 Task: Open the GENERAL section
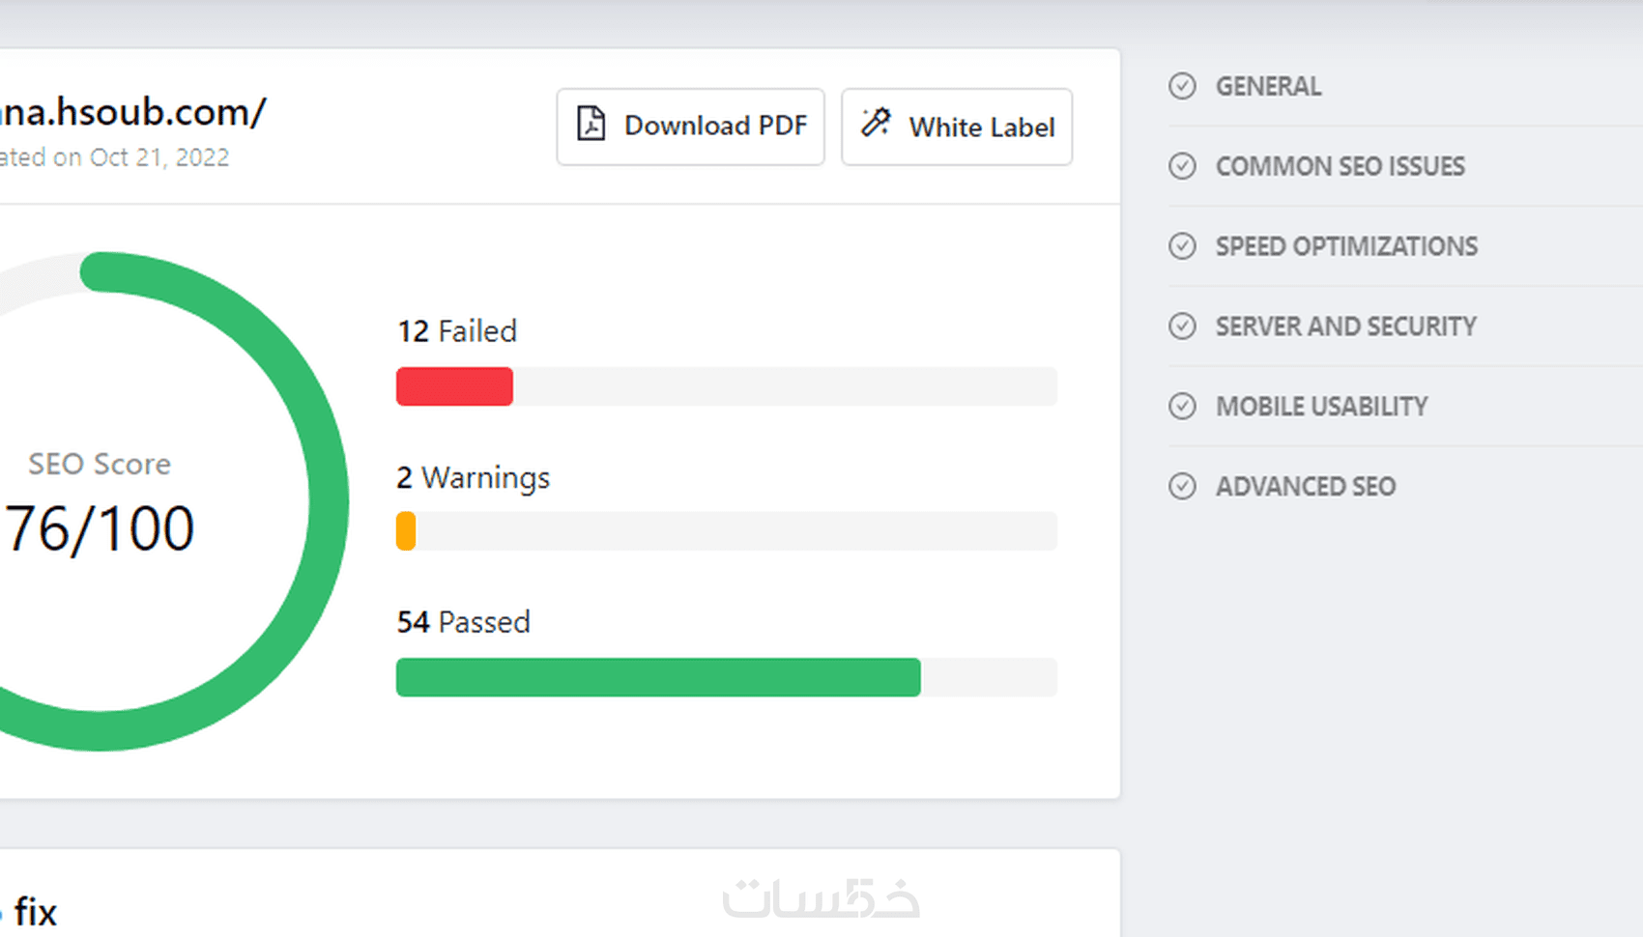(x=1268, y=86)
